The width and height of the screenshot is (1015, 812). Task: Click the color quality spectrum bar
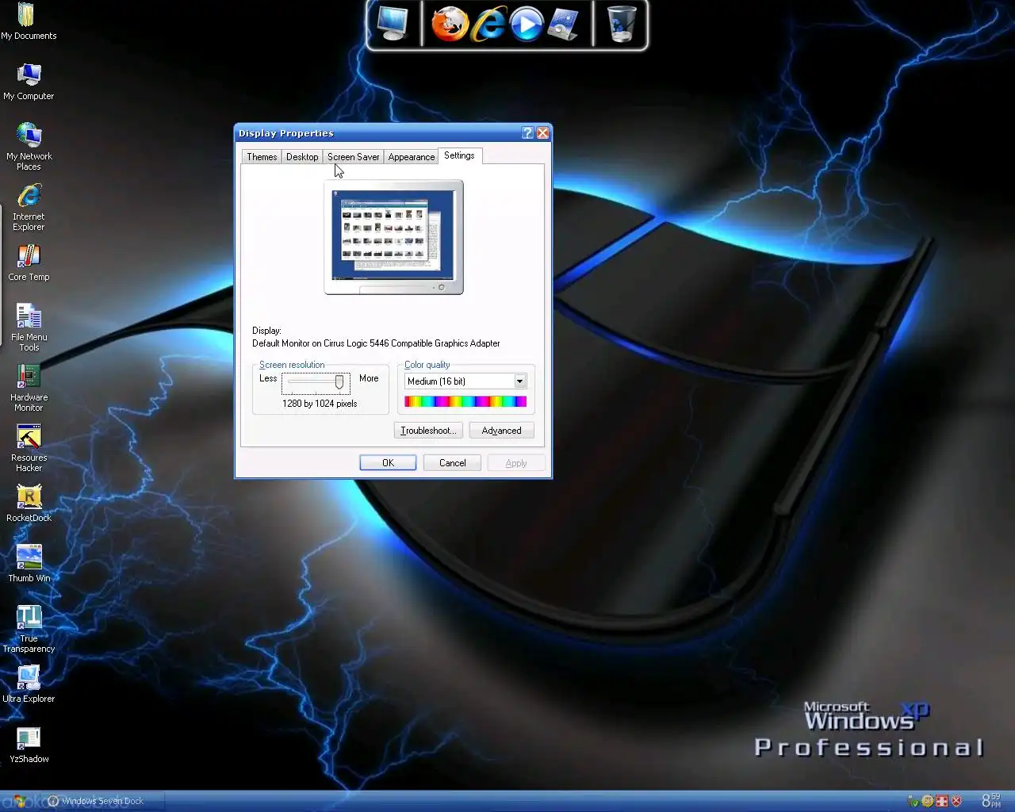(x=465, y=401)
